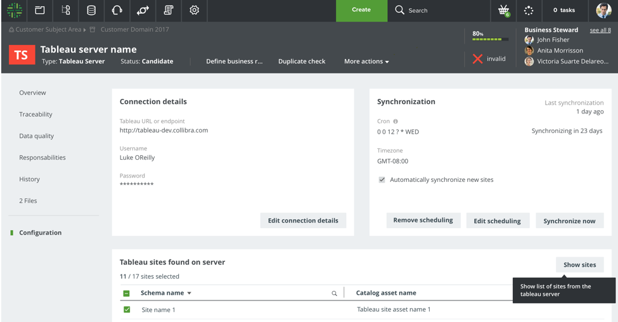
Task: Toggle the select-all sites header checkbox
Action: pos(126,293)
